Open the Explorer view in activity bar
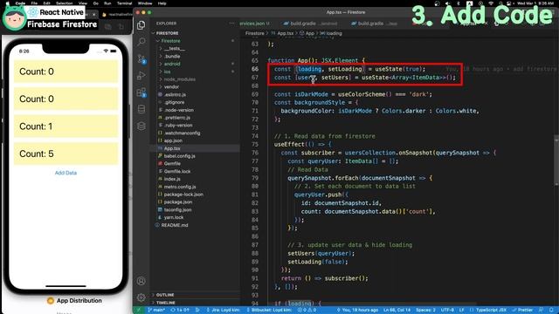559x314 pixels. pos(141,25)
